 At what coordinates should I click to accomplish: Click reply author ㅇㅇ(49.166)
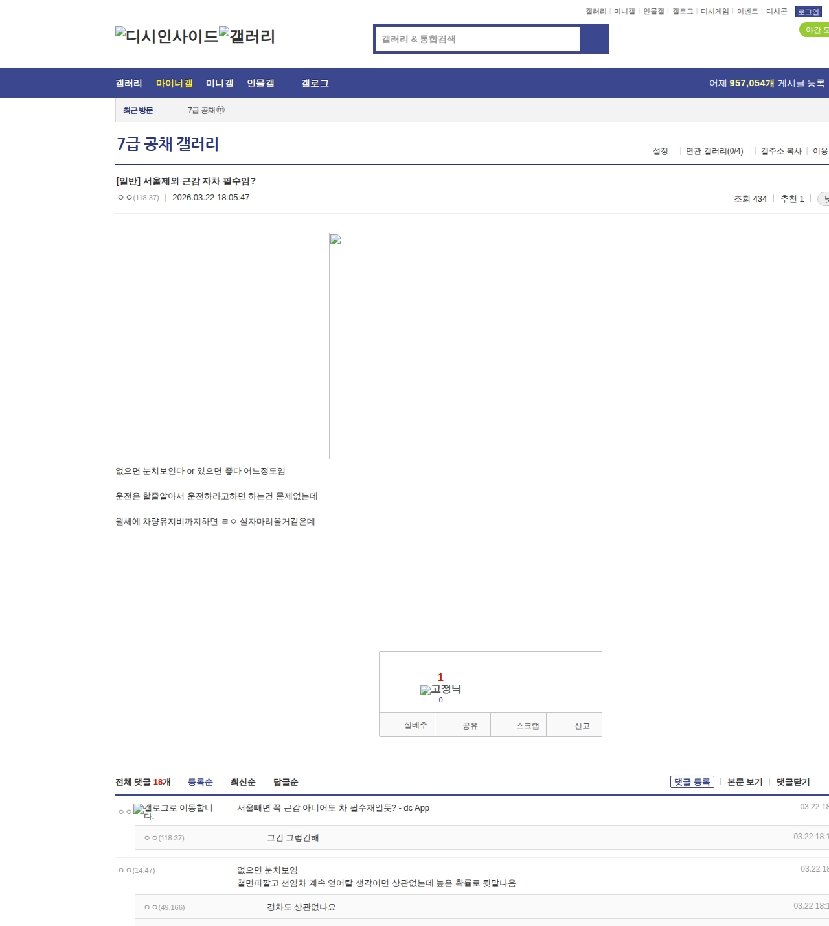point(165,907)
